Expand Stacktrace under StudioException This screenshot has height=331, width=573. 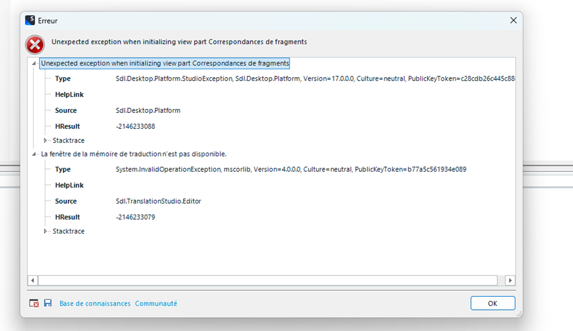tap(45, 140)
